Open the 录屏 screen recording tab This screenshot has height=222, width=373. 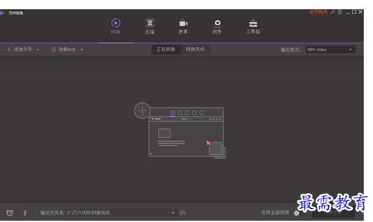tap(183, 26)
